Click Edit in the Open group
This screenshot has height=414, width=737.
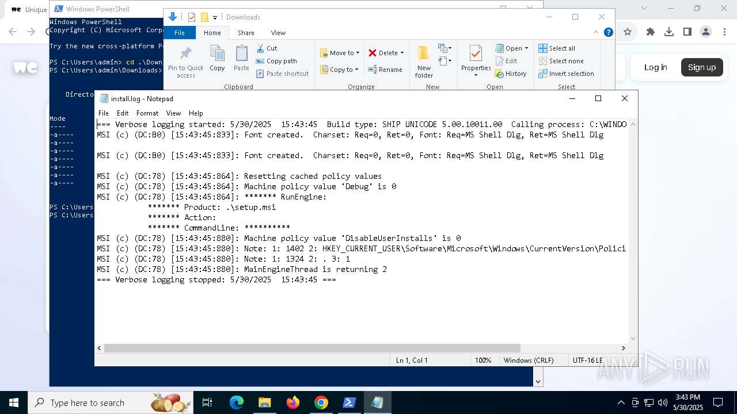coord(506,61)
